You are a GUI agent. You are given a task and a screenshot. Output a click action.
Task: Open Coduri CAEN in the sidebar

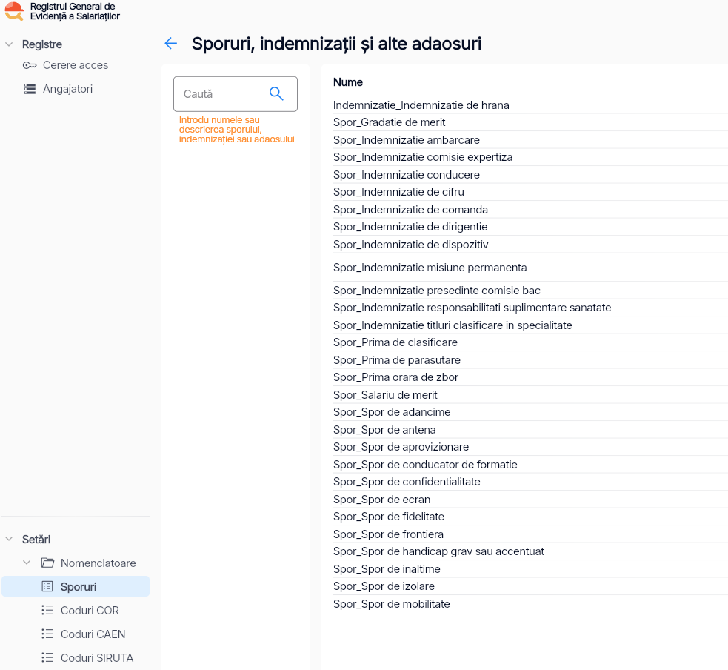pyautogui.click(x=93, y=634)
